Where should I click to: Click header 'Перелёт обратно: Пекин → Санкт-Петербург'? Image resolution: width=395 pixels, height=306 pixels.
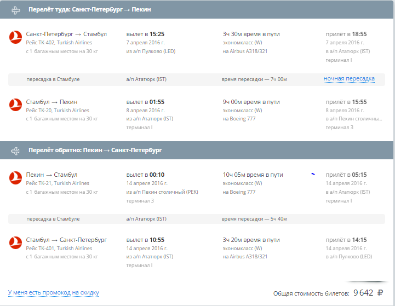click(95, 150)
